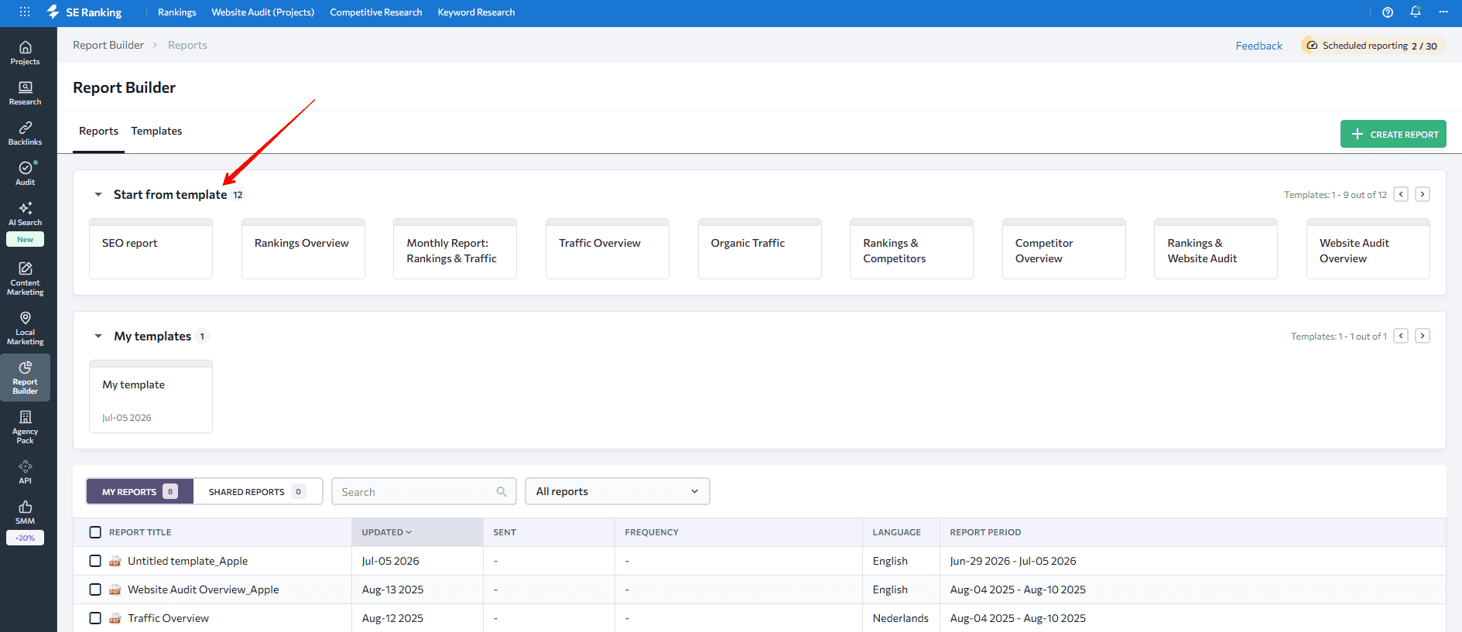This screenshot has width=1462, height=632.
Task: Choose the Website Audit Overview template
Action: tap(1368, 248)
